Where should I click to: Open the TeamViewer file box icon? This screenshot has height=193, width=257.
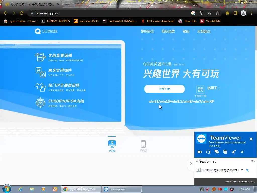(x=225, y=152)
